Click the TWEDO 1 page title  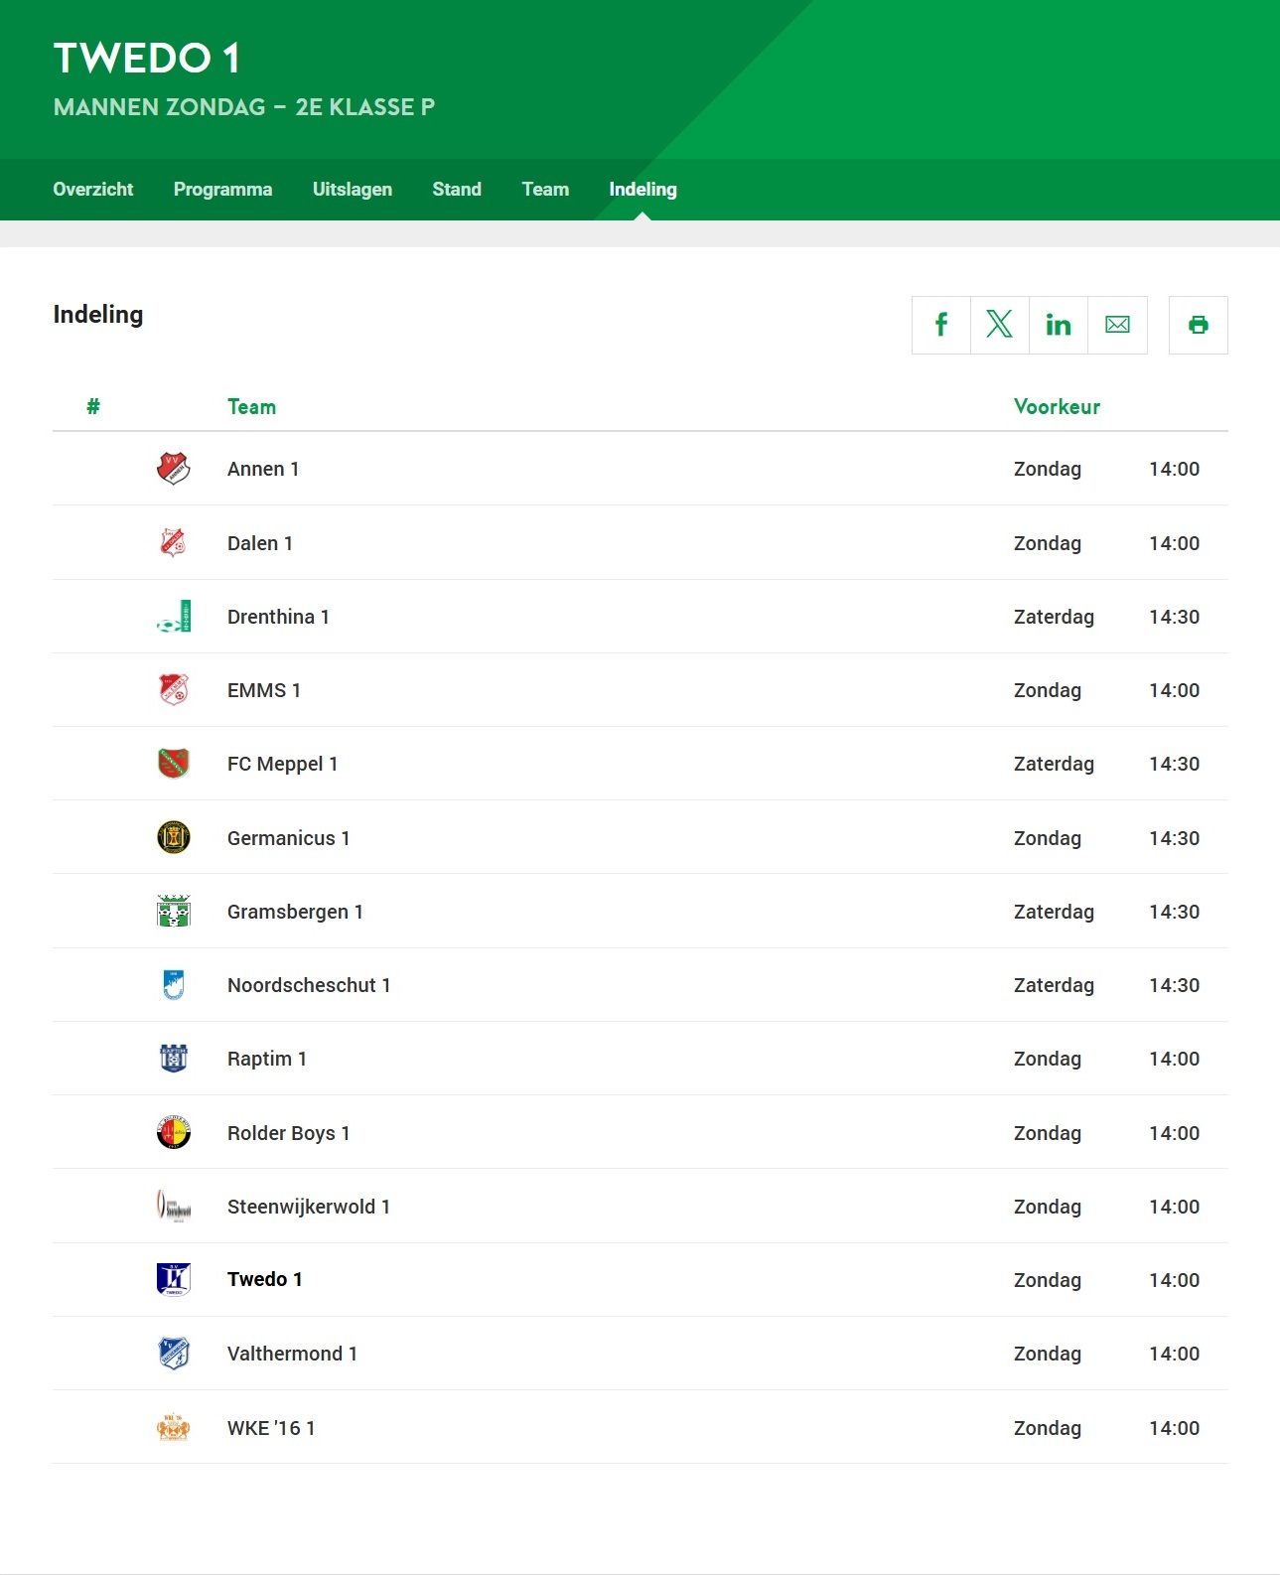click(147, 58)
